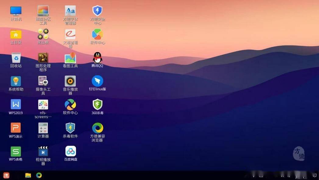Open the 看图工具 image viewer
The image size is (319, 180).
[x=70, y=58]
